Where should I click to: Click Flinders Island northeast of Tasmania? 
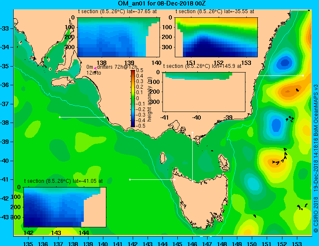tap(224, 162)
